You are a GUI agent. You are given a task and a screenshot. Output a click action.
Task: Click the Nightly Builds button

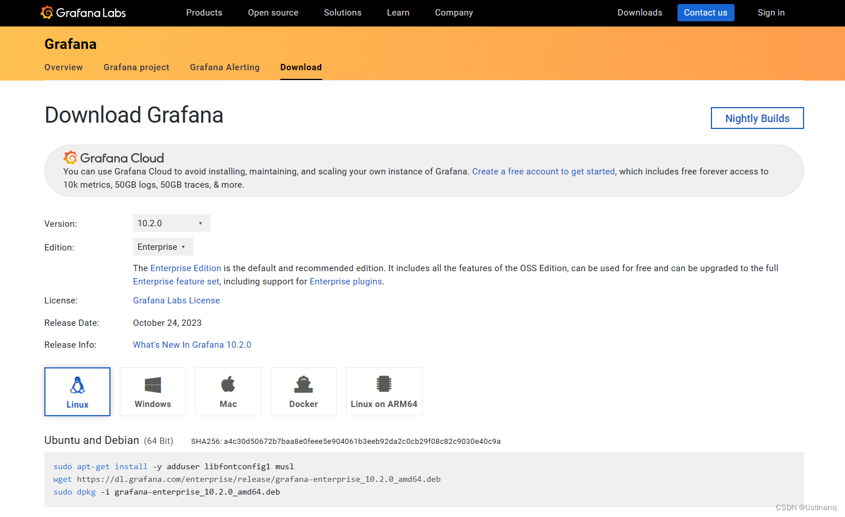(758, 118)
